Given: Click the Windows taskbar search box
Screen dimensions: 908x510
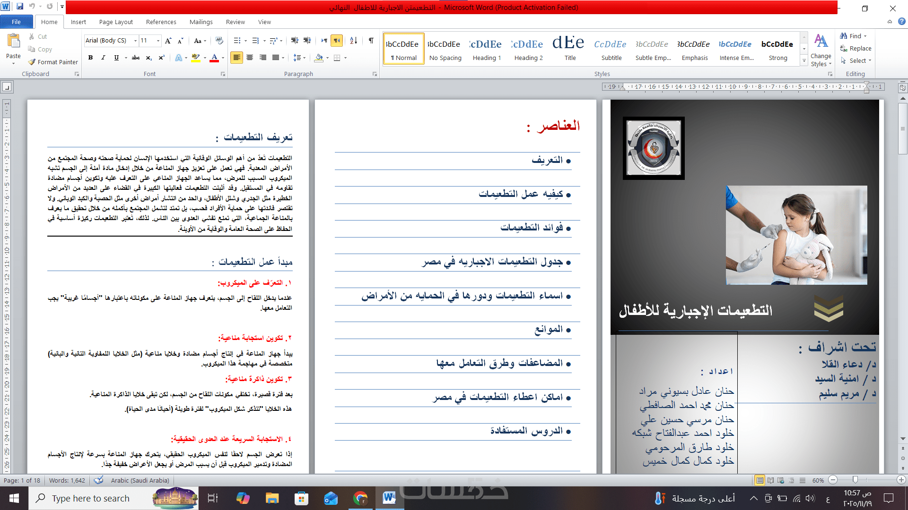Looking at the screenshot, I should click(90, 498).
